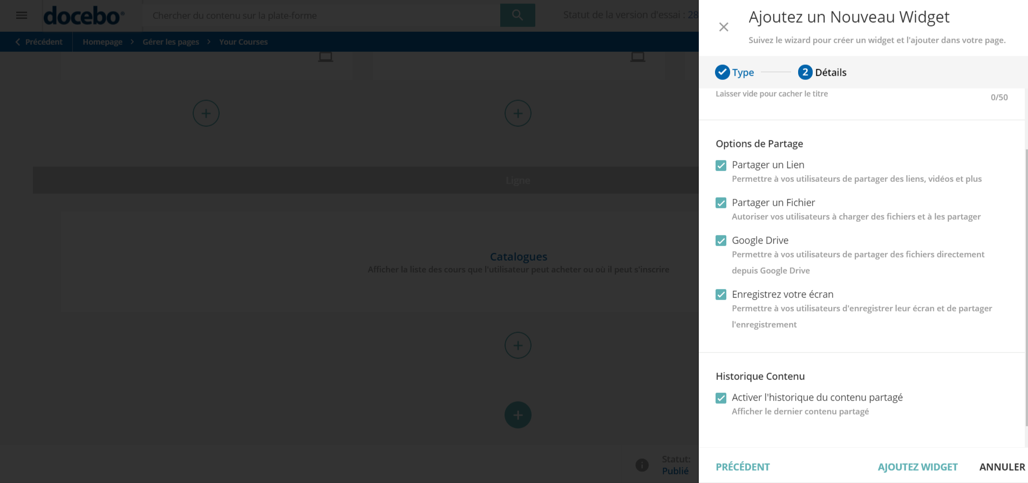Screen dimensions: 1028x483
Task: Click the step 2 number badge
Action: tap(805, 72)
